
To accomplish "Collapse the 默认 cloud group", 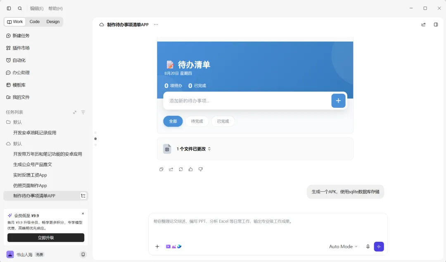I will tap(14, 144).
